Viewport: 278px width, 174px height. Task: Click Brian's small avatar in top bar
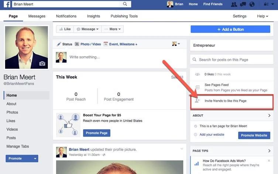[170, 4]
